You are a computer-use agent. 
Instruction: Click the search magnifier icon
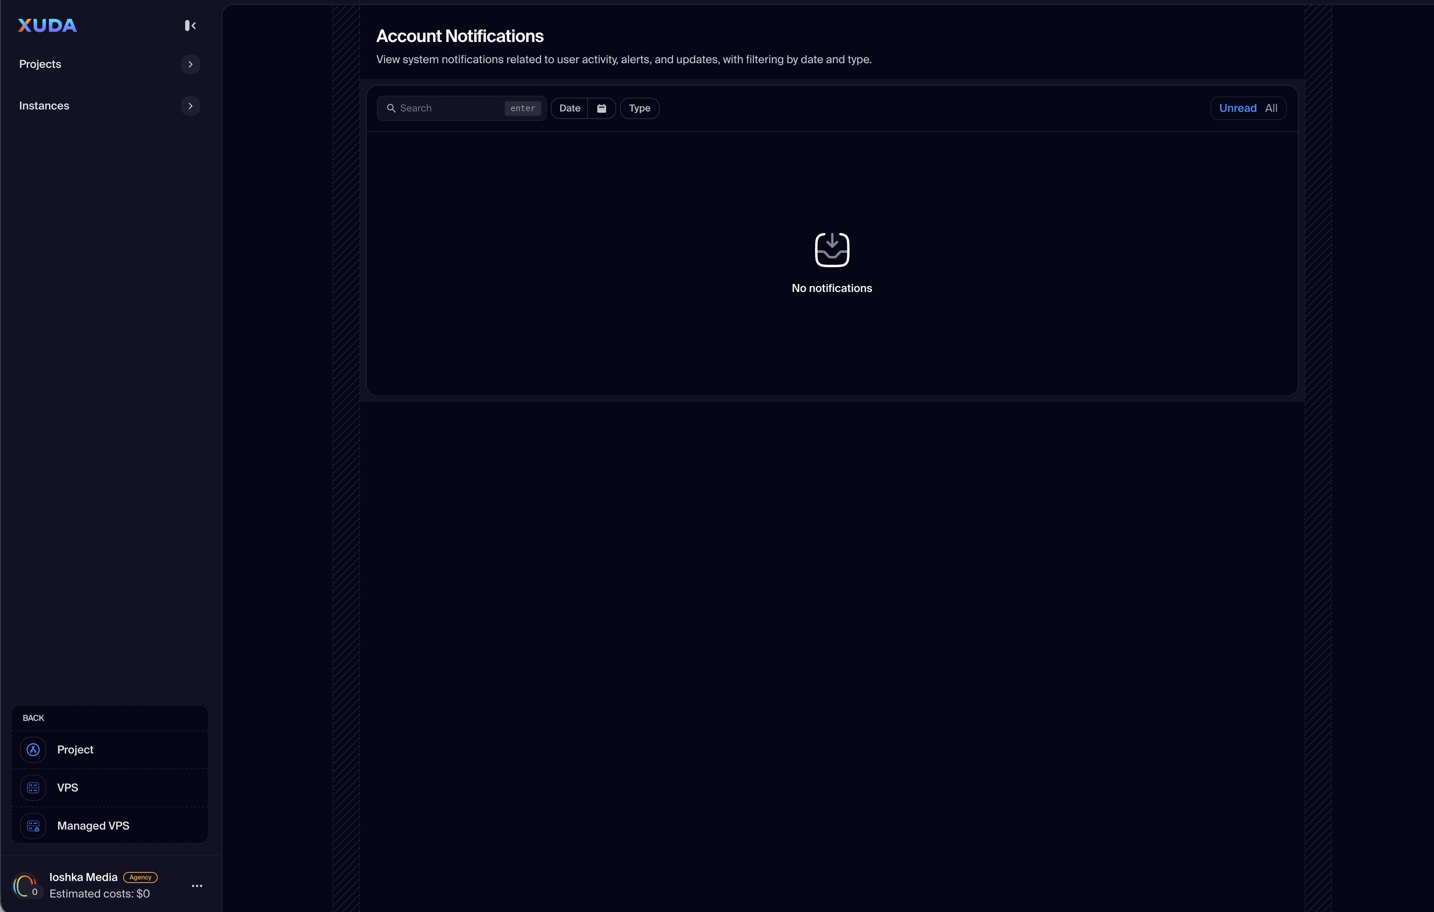coord(391,108)
